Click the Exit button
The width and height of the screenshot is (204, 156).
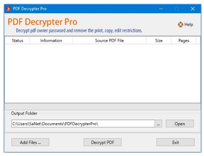pyautogui.click(x=175, y=142)
